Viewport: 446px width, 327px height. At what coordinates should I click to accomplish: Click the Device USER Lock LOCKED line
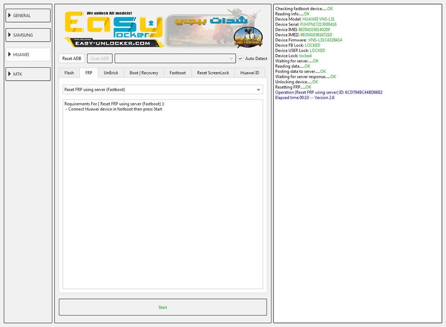point(300,50)
